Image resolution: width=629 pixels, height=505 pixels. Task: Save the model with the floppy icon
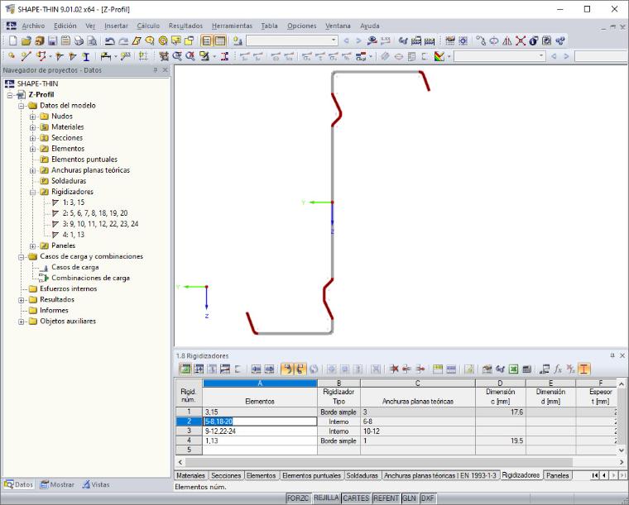pyautogui.click(x=52, y=40)
